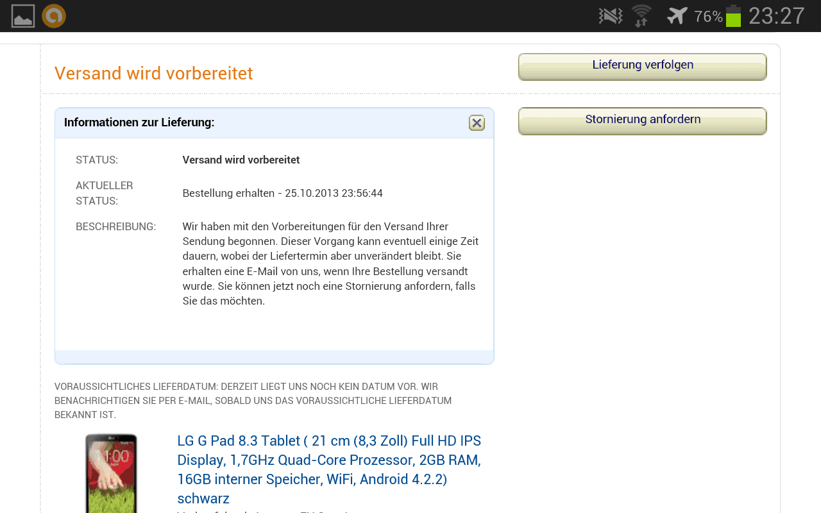Select the orange Versand wird vorbereitet heading
Screen dimensions: 821x513
[154, 73]
